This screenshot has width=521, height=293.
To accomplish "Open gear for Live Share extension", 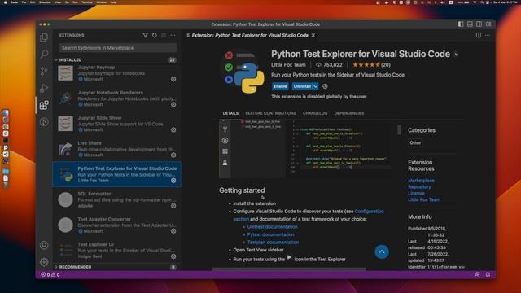I will (173, 155).
